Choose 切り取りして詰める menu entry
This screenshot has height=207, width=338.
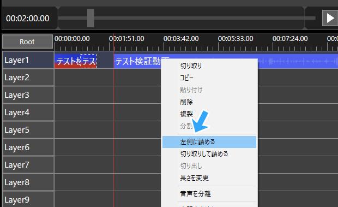click(x=209, y=154)
